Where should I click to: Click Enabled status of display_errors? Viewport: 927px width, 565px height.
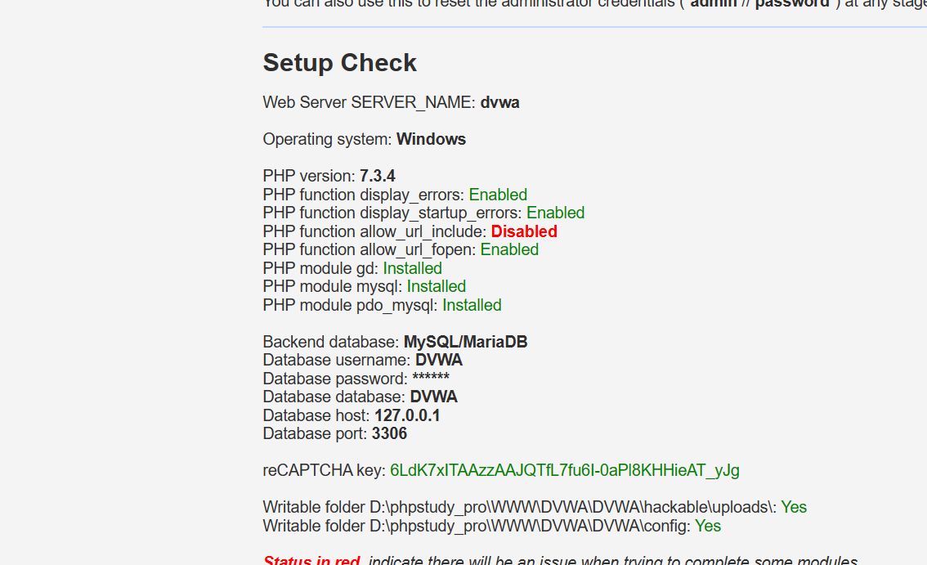click(x=498, y=195)
